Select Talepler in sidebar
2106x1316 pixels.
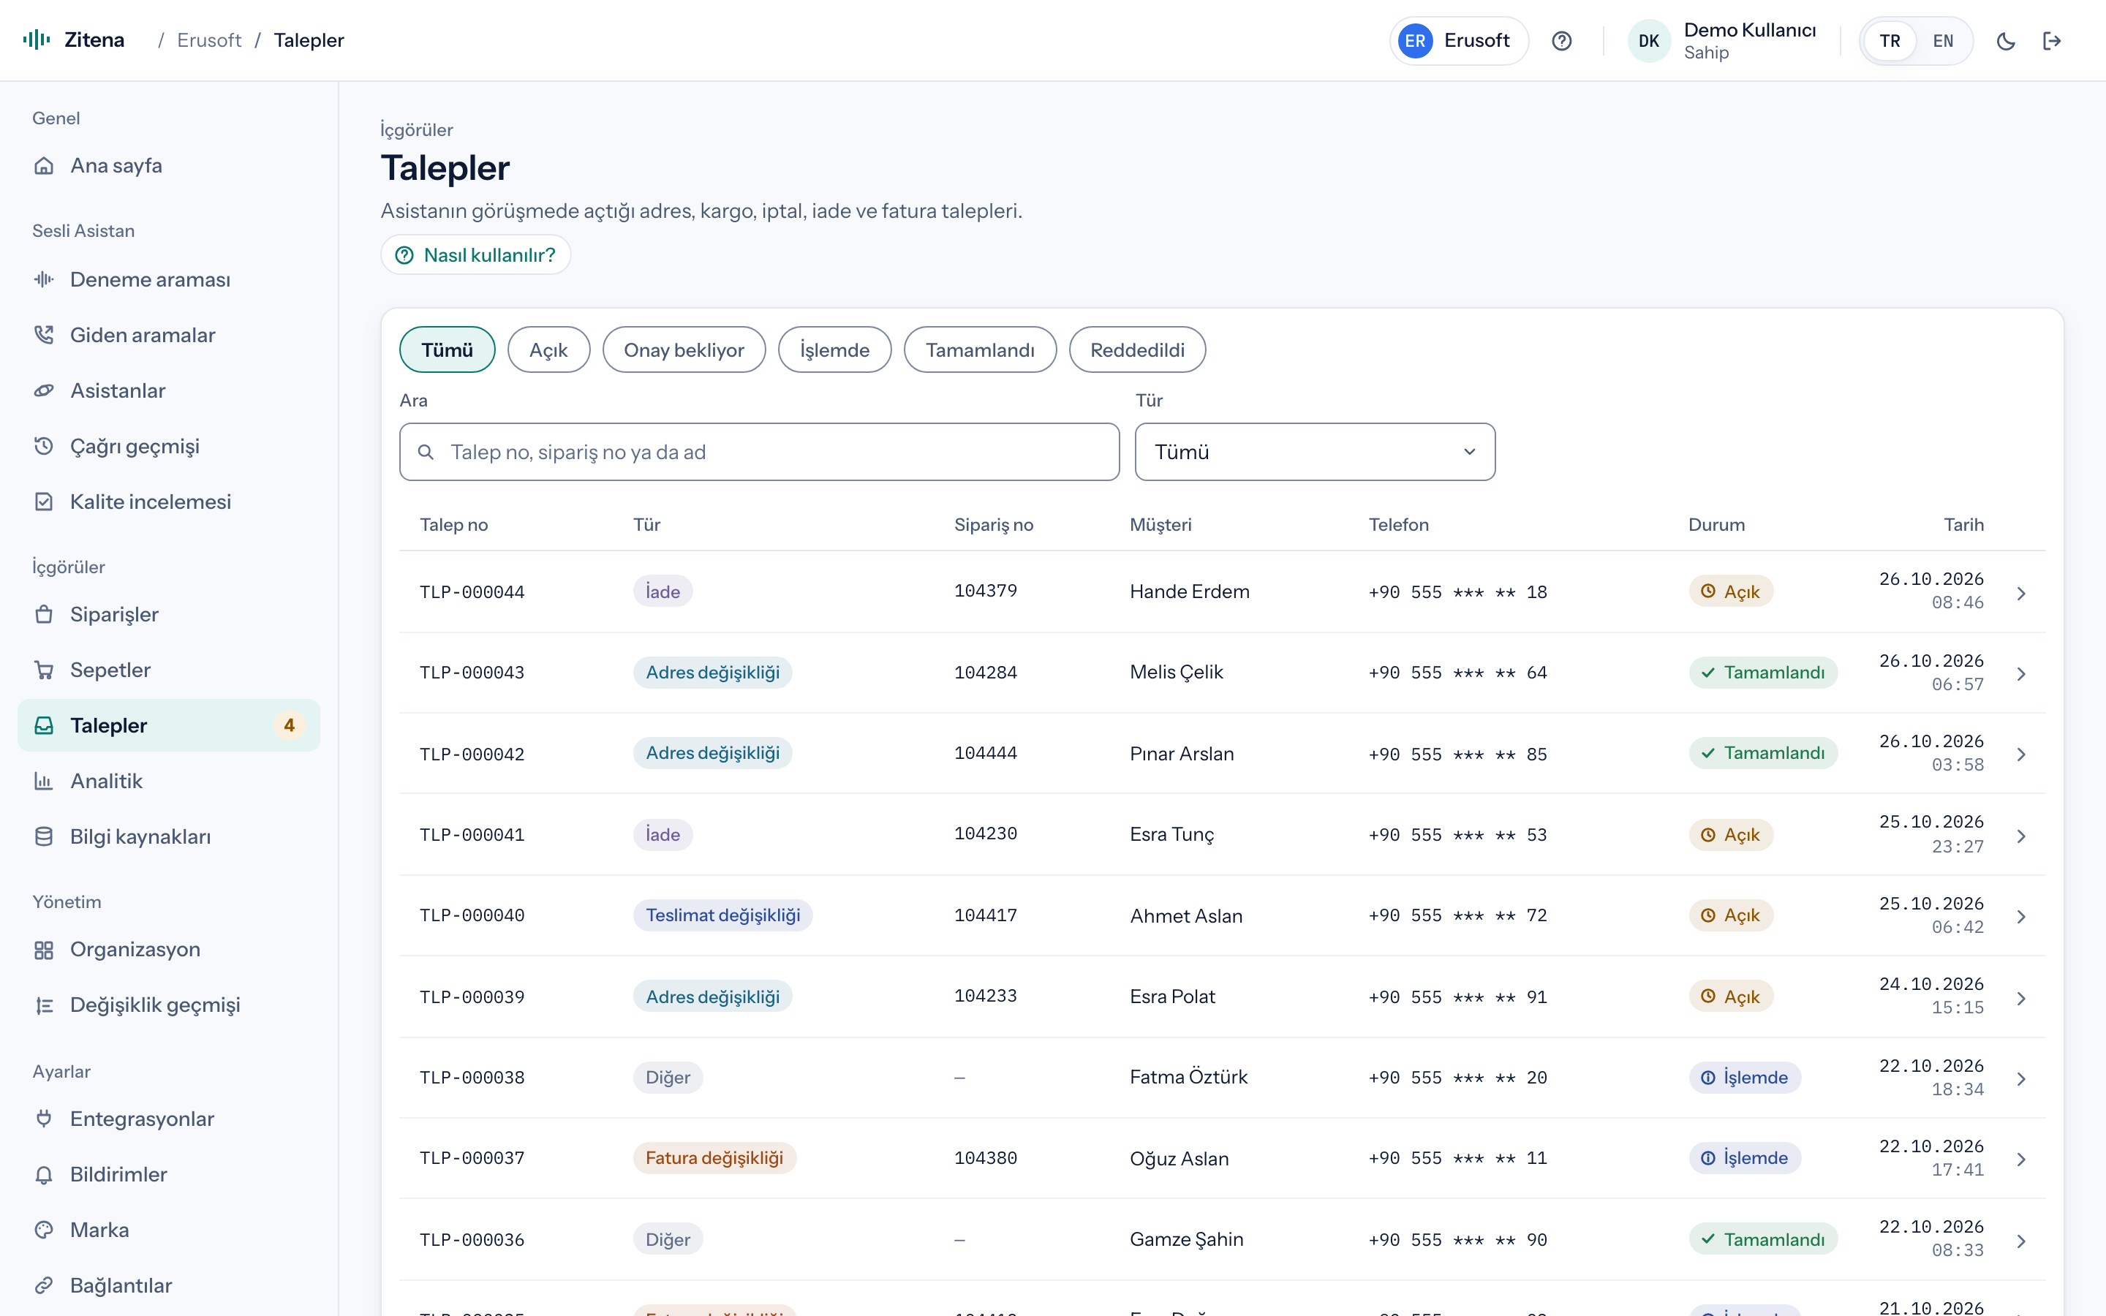[169, 726]
